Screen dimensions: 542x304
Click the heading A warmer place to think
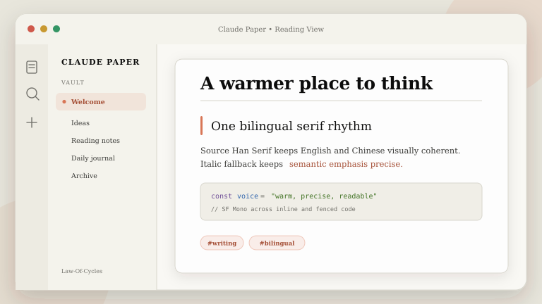tap(316, 83)
